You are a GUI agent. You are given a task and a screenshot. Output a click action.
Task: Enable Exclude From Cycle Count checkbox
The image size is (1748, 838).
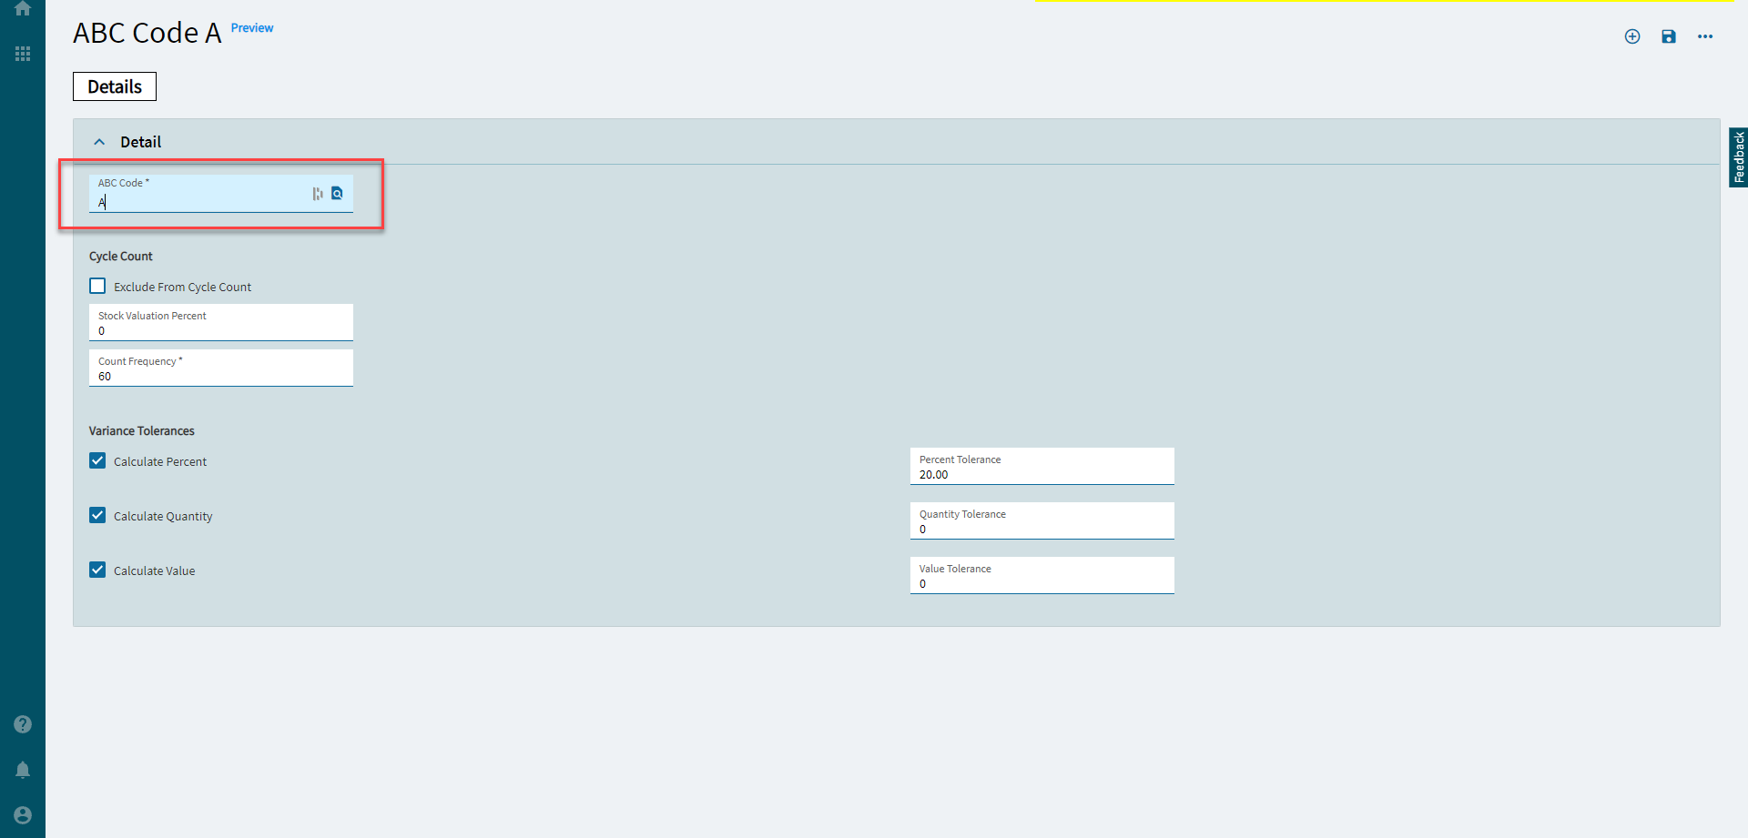[x=97, y=286]
